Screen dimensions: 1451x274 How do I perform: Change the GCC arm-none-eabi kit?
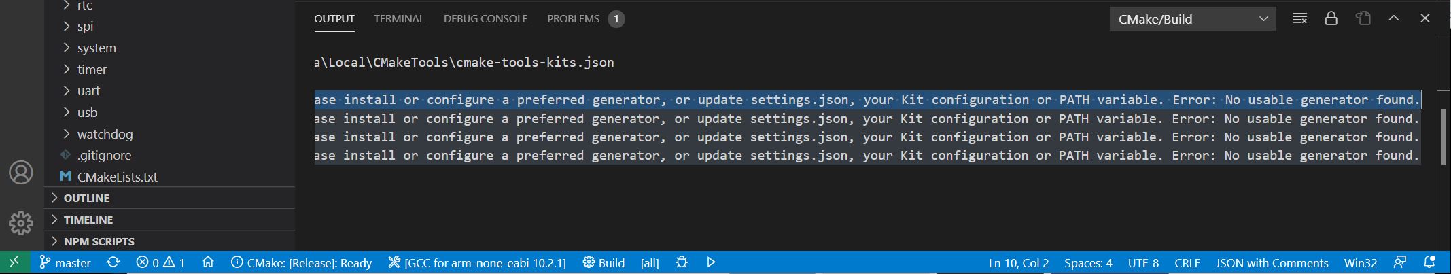(477, 262)
